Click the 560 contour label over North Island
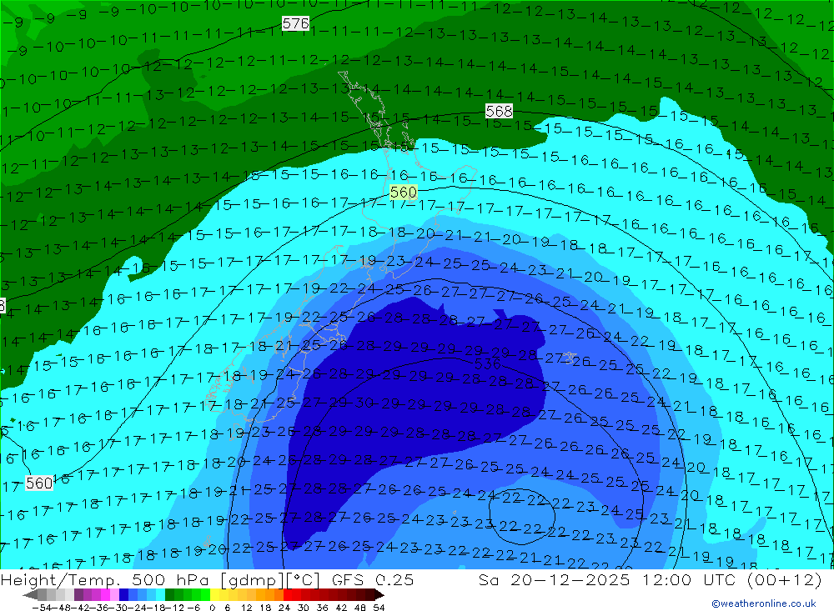 pos(403,192)
